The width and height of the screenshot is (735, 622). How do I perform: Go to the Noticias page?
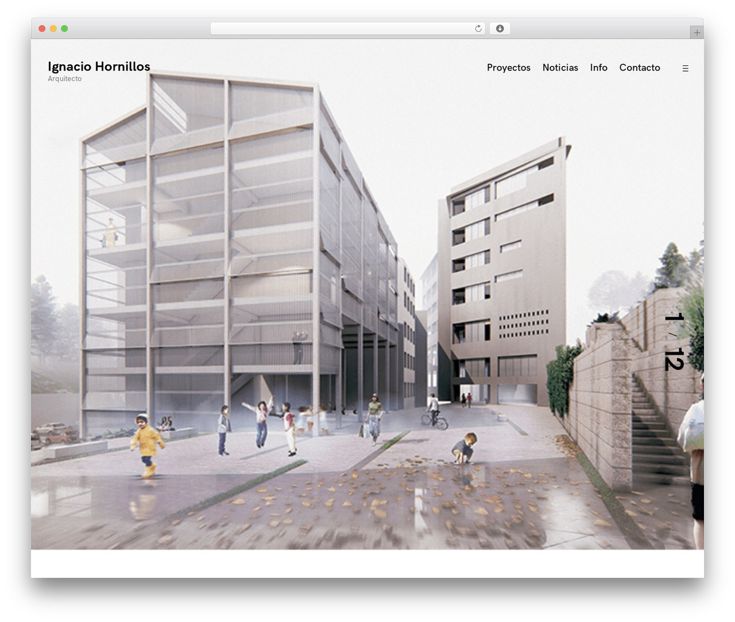[560, 68]
